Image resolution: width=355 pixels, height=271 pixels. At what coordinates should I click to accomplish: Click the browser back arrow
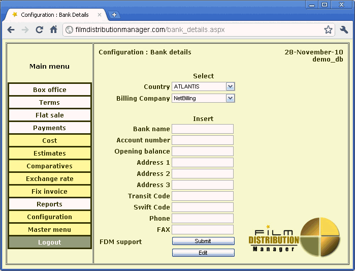click(x=11, y=30)
